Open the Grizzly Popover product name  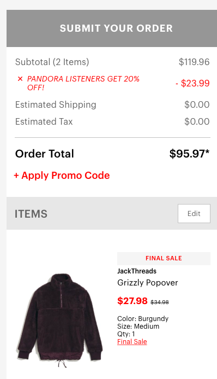pyautogui.click(x=148, y=283)
